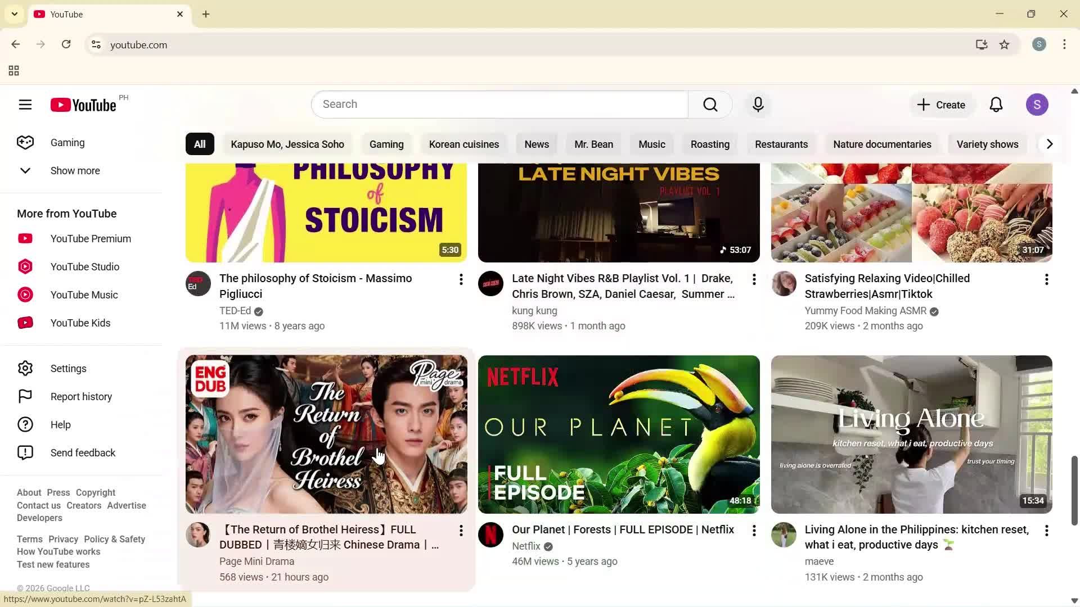Open YouTube Music
This screenshot has height=607, width=1080.
coord(84,295)
